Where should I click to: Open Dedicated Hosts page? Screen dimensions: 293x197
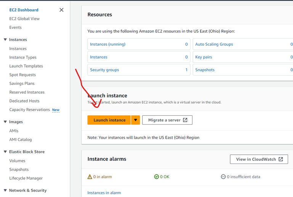(24, 101)
